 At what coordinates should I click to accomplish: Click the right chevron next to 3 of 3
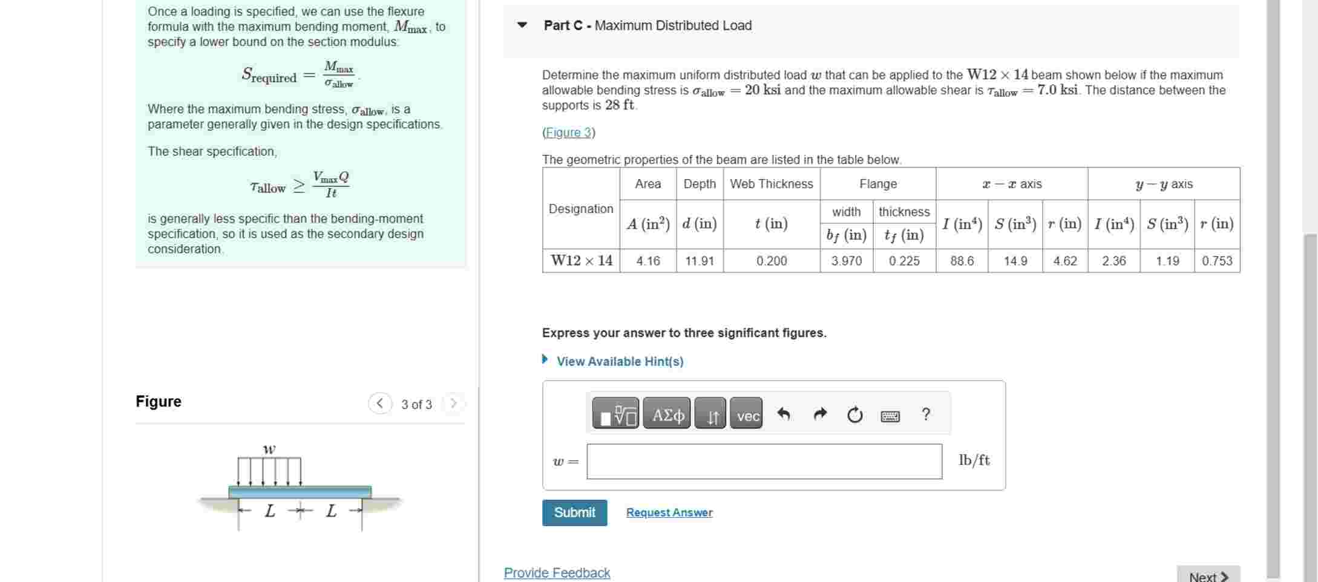coord(453,404)
